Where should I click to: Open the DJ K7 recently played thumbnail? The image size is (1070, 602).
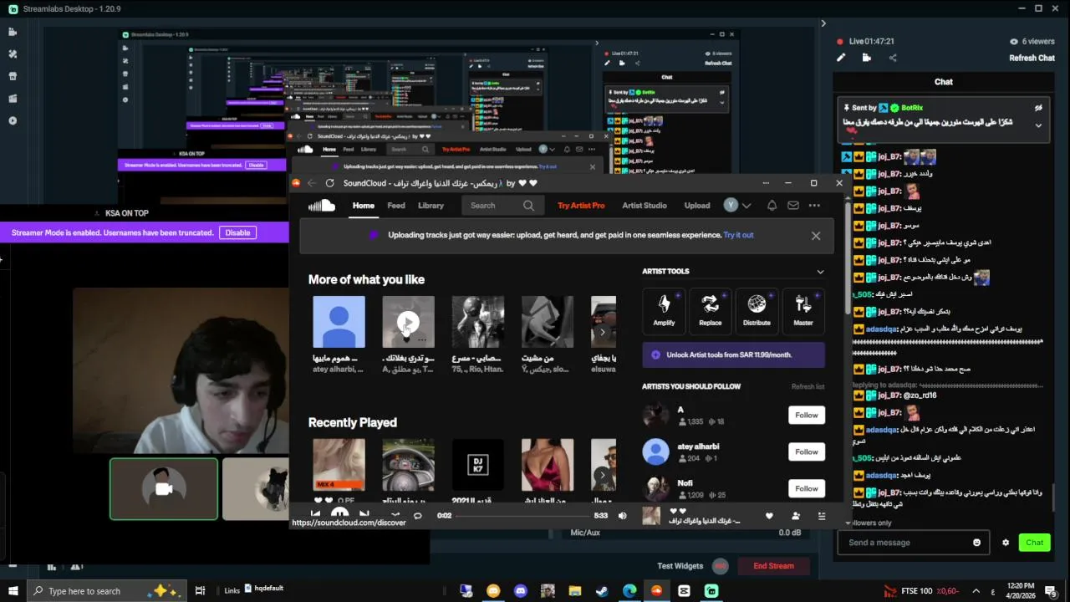pyautogui.click(x=477, y=465)
